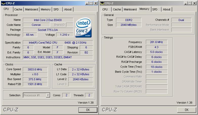Click the Intel Core 2 Duo logo
The width and height of the screenshot is (198, 115).
83,28
